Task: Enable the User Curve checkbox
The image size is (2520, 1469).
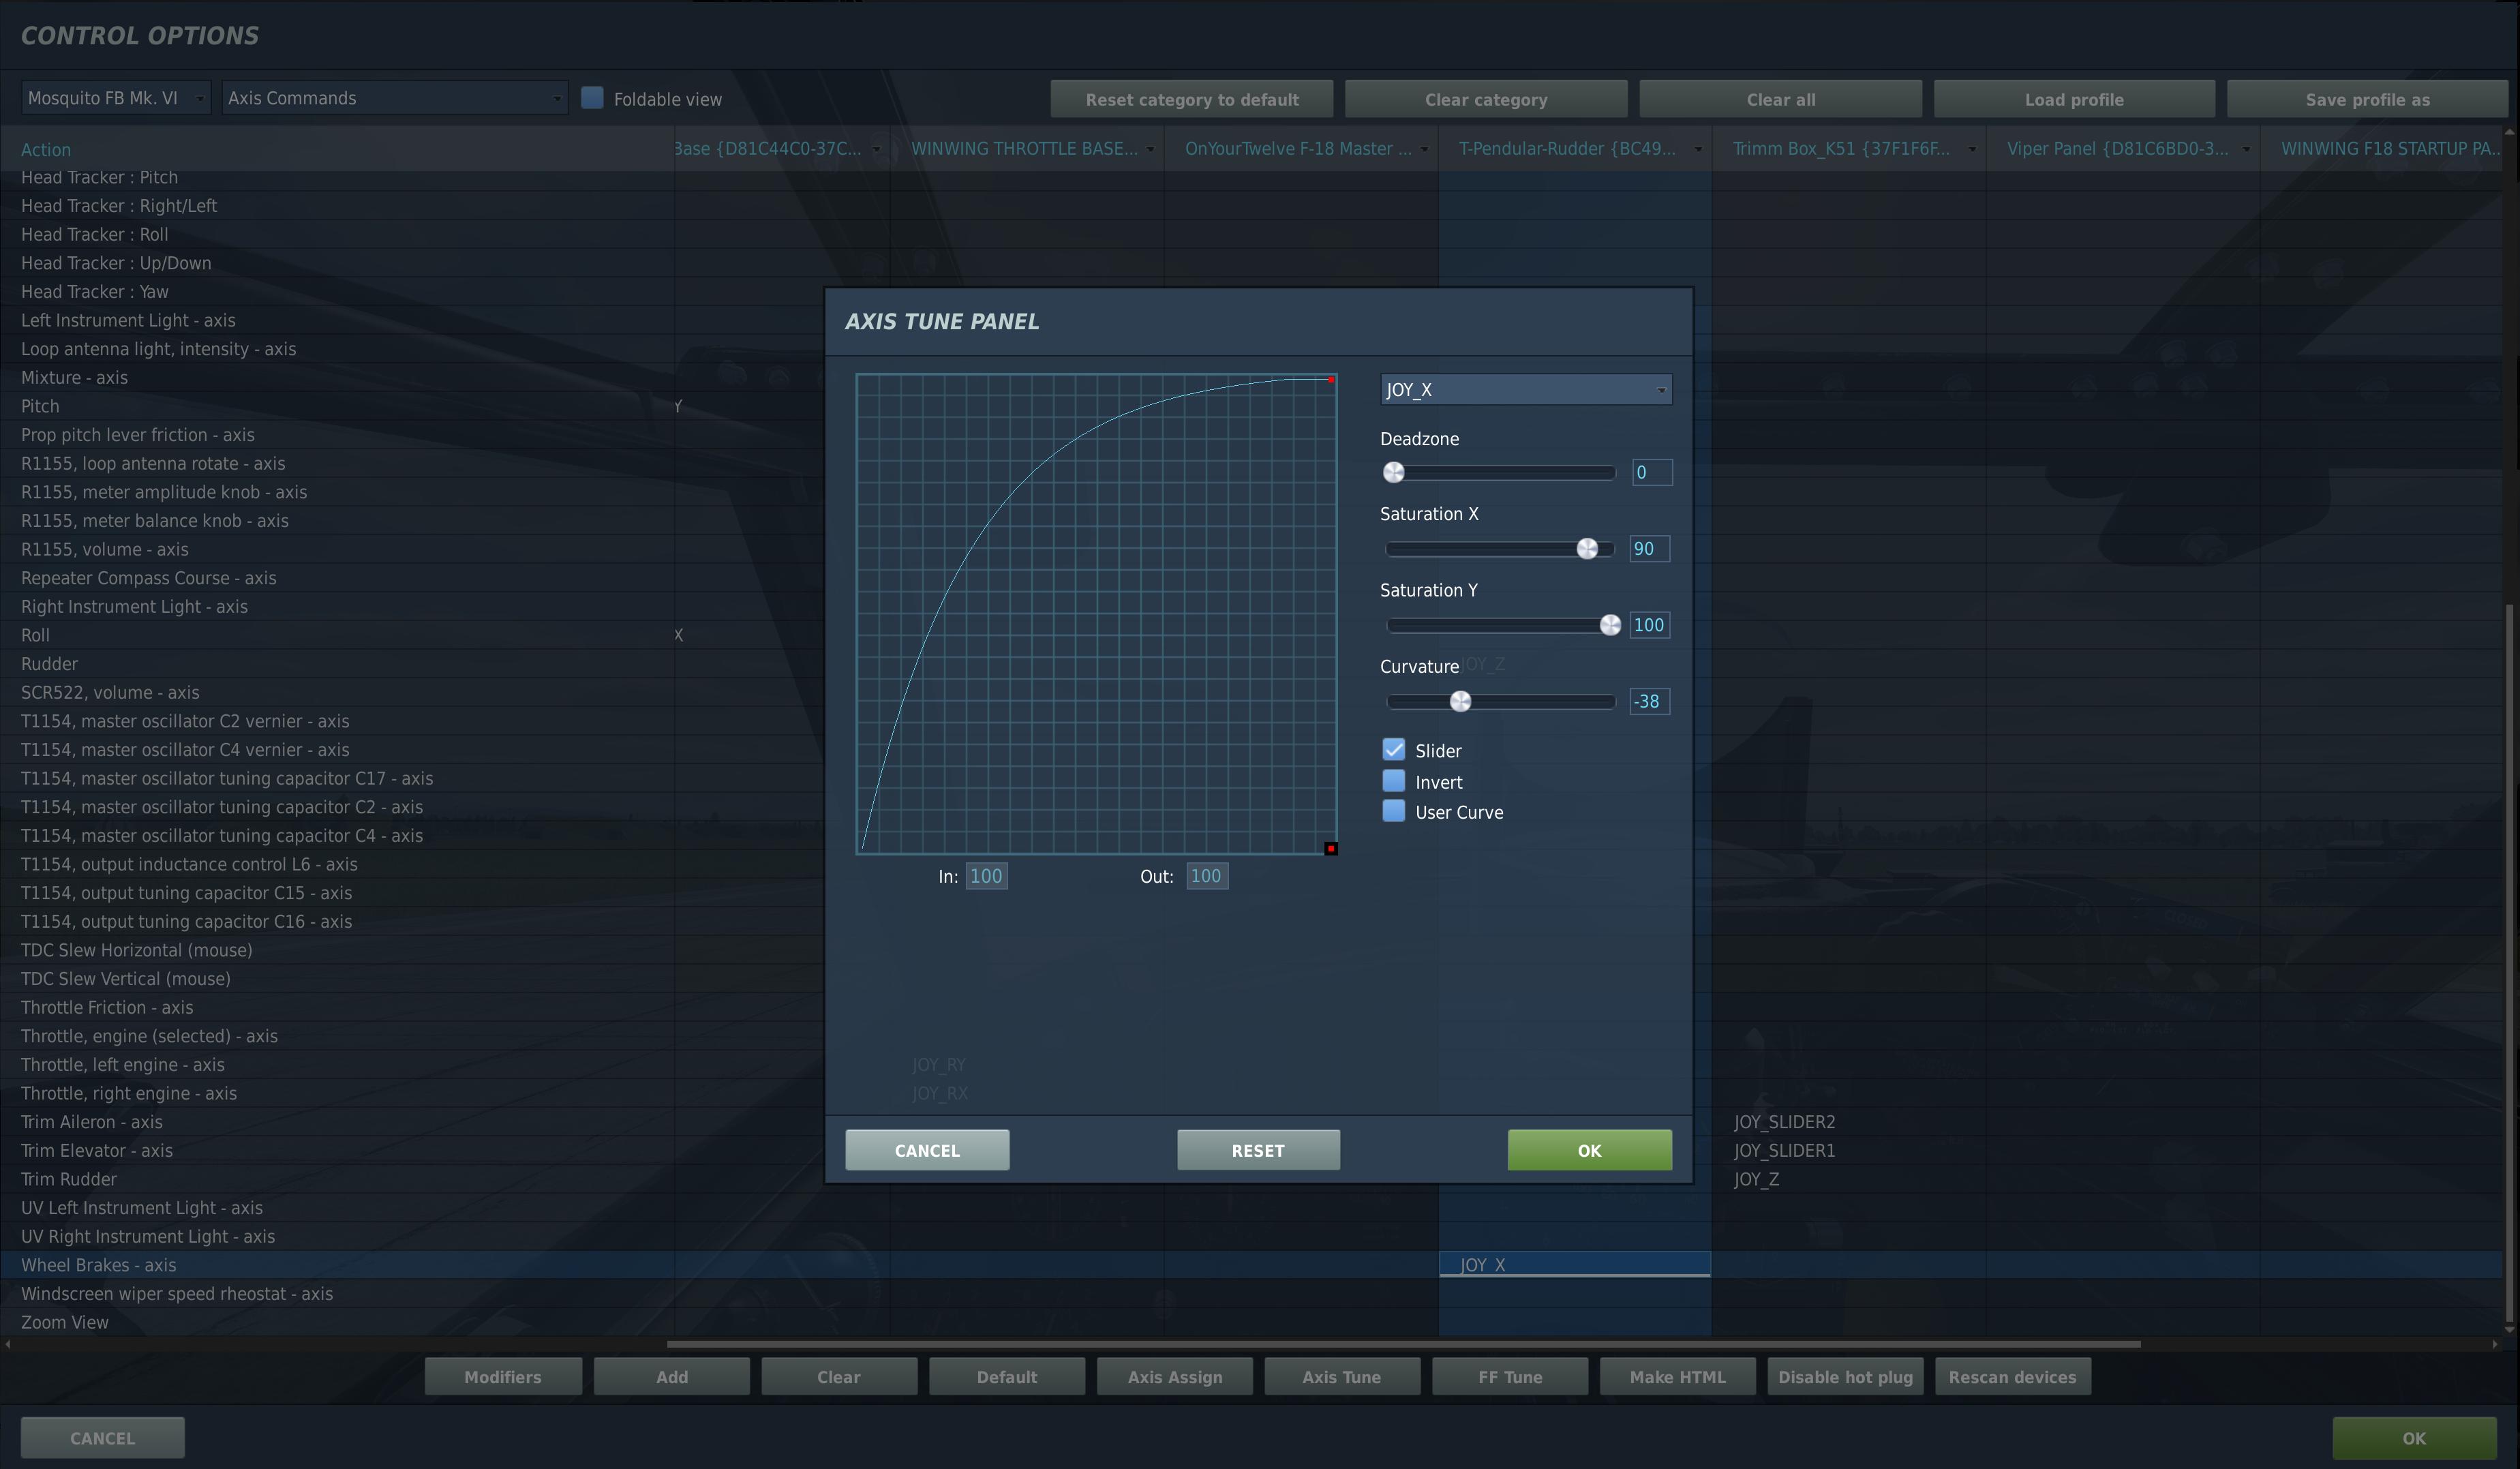Action: (x=1393, y=810)
